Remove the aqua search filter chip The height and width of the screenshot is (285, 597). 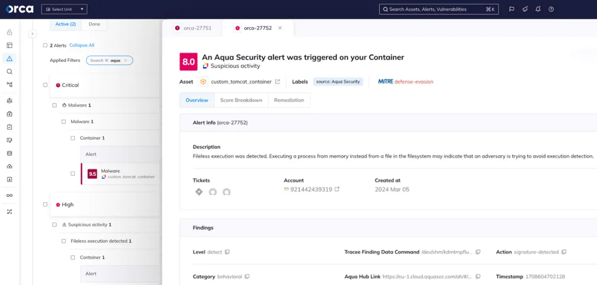(125, 60)
